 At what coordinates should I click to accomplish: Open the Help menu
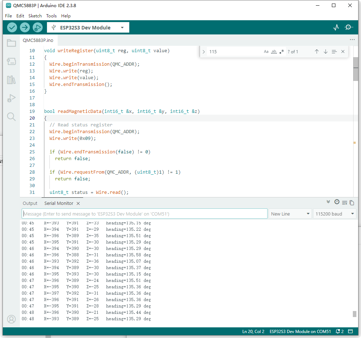click(66, 16)
